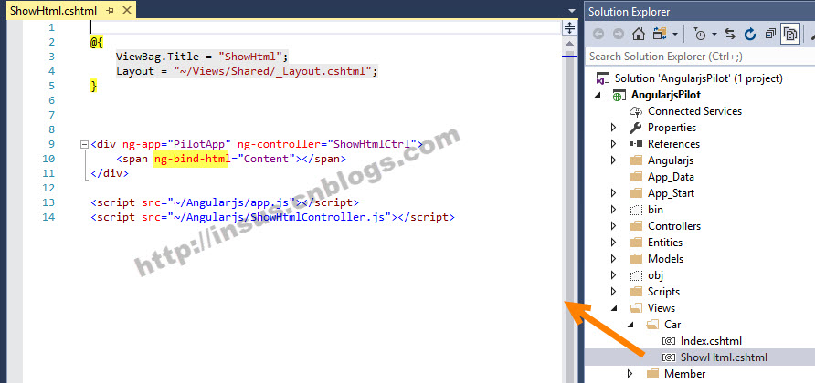Click the App_Start folder icon

tap(636, 193)
